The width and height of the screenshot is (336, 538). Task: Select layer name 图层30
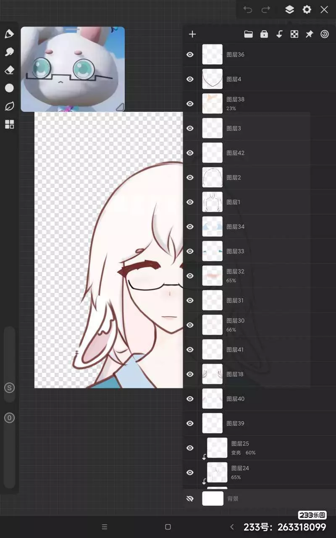tap(235, 321)
